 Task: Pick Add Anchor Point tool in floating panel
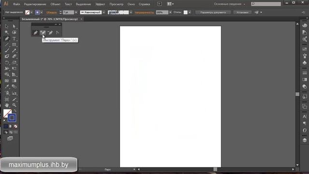tap(43, 33)
